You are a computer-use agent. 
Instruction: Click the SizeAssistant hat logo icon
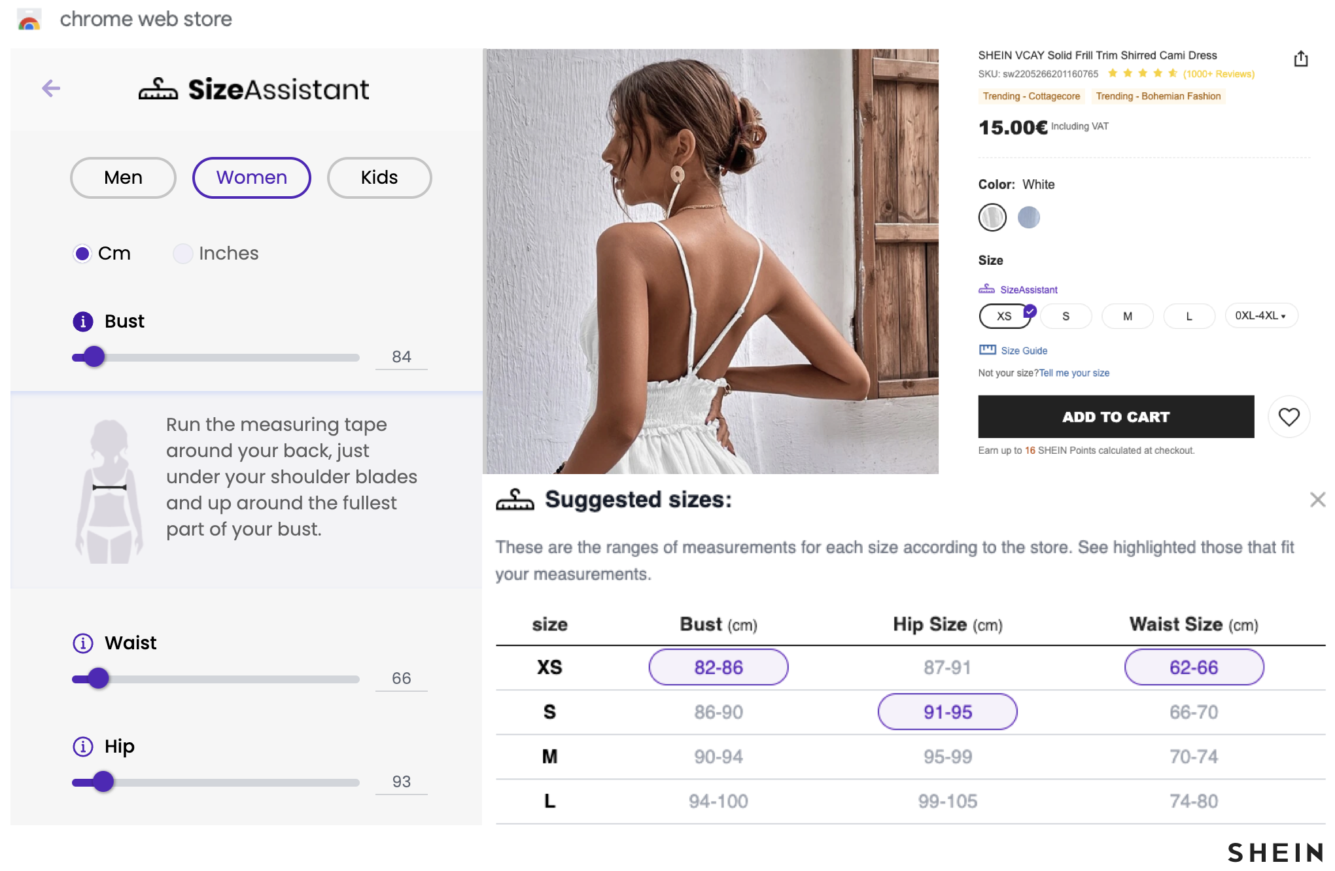tap(158, 90)
